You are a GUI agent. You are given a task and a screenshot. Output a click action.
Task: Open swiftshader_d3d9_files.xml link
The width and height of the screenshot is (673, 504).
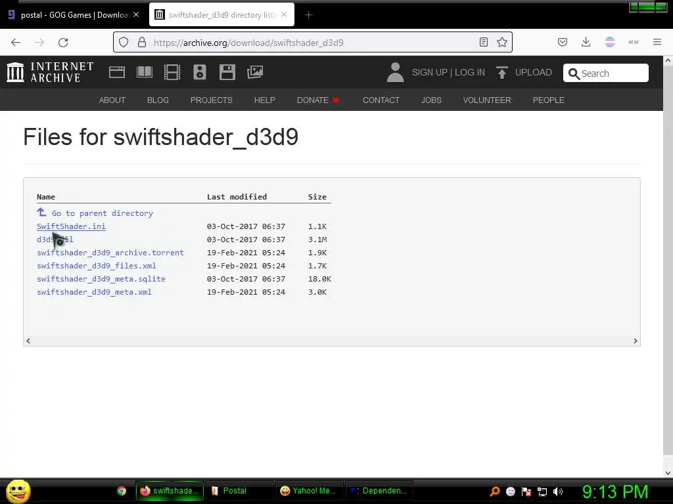click(x=97, y=266)
